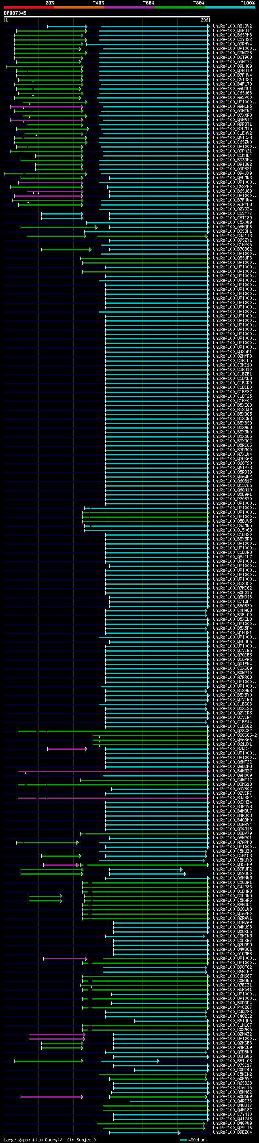Open hit UniRef100_A1CMF8
This screenshot has height=1143, width=259.
coord(232,954)
